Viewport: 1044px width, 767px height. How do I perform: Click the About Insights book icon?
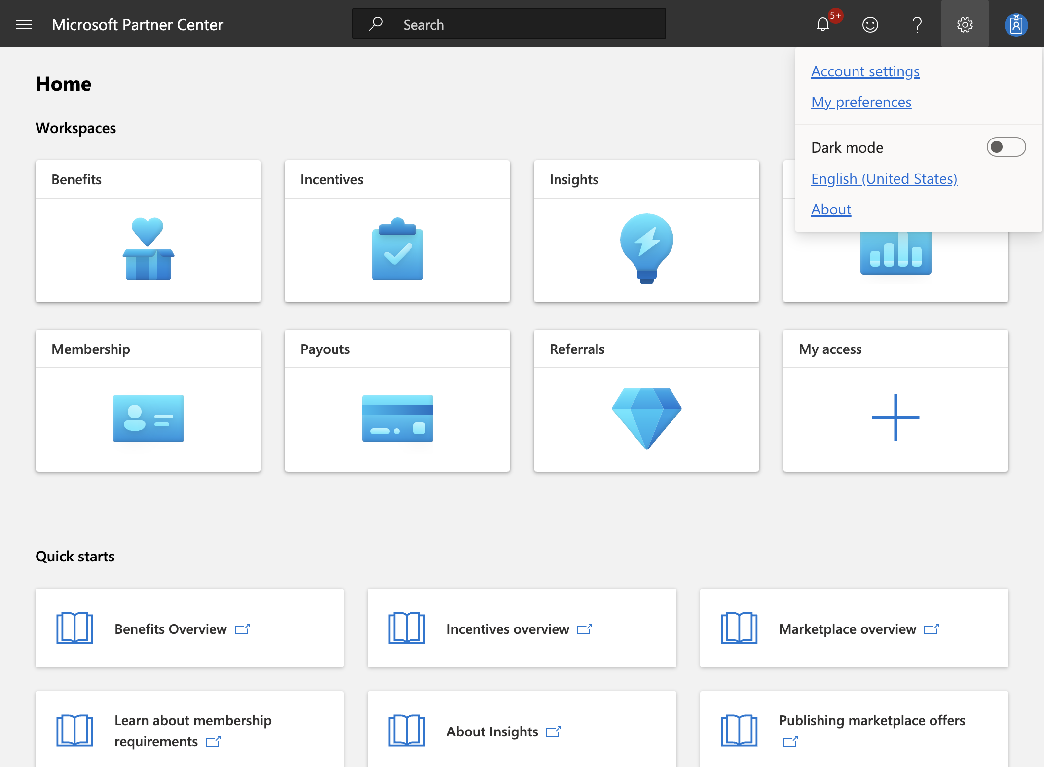[x=407, y=731]
